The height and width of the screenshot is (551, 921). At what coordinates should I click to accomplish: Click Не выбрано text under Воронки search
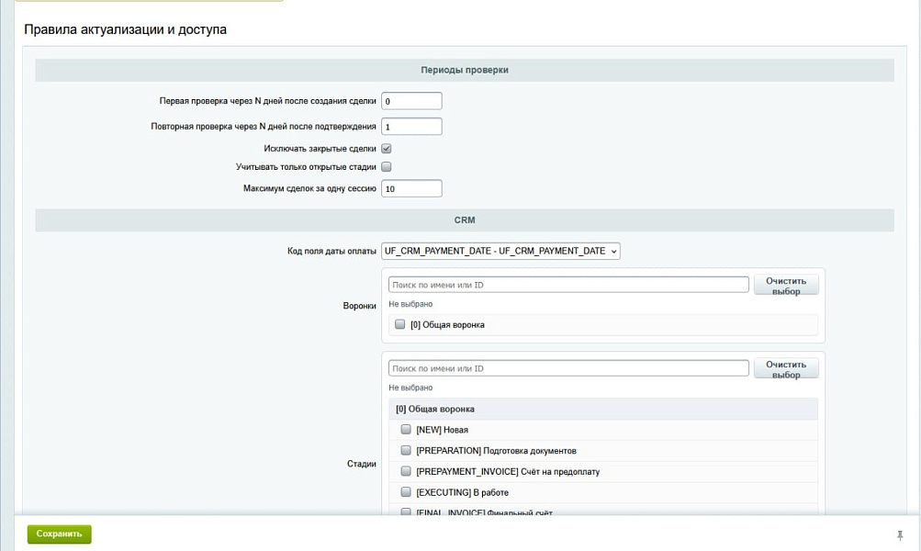tap(410, 304)
